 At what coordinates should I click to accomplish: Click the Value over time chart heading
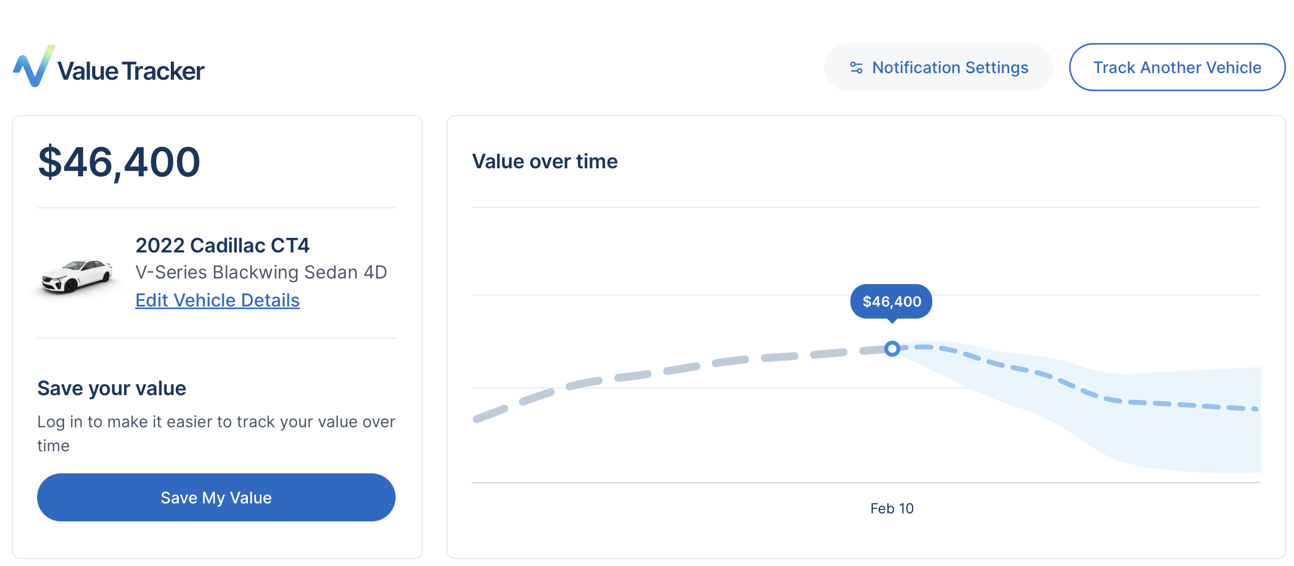pyautogui.click(x=544, y=161)
